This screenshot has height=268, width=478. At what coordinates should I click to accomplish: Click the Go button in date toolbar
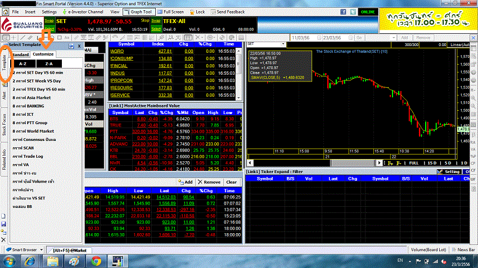click(x=359, y=38)
